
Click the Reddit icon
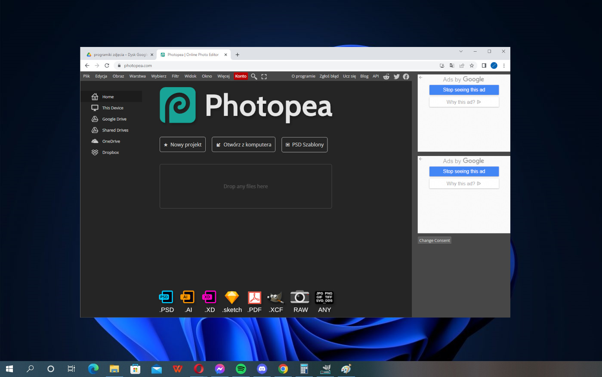click(386, 76)
